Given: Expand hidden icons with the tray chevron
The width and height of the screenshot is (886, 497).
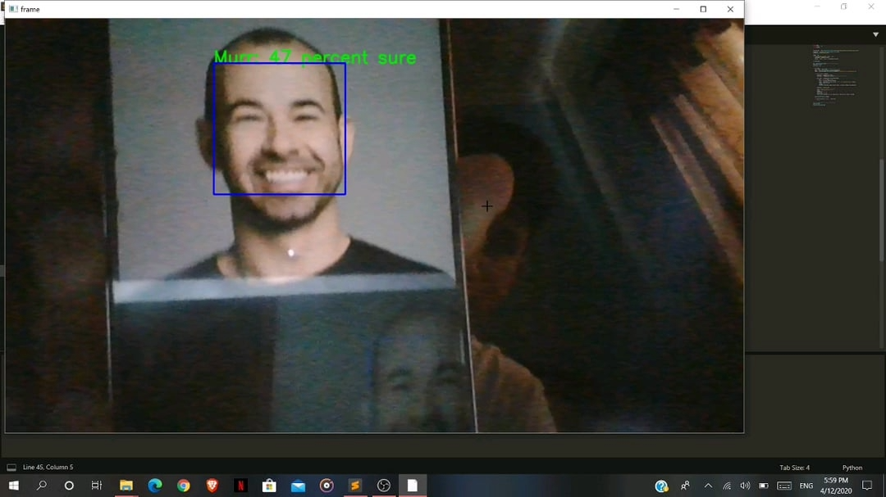Looking at the screenshot, I should [708, 486].
